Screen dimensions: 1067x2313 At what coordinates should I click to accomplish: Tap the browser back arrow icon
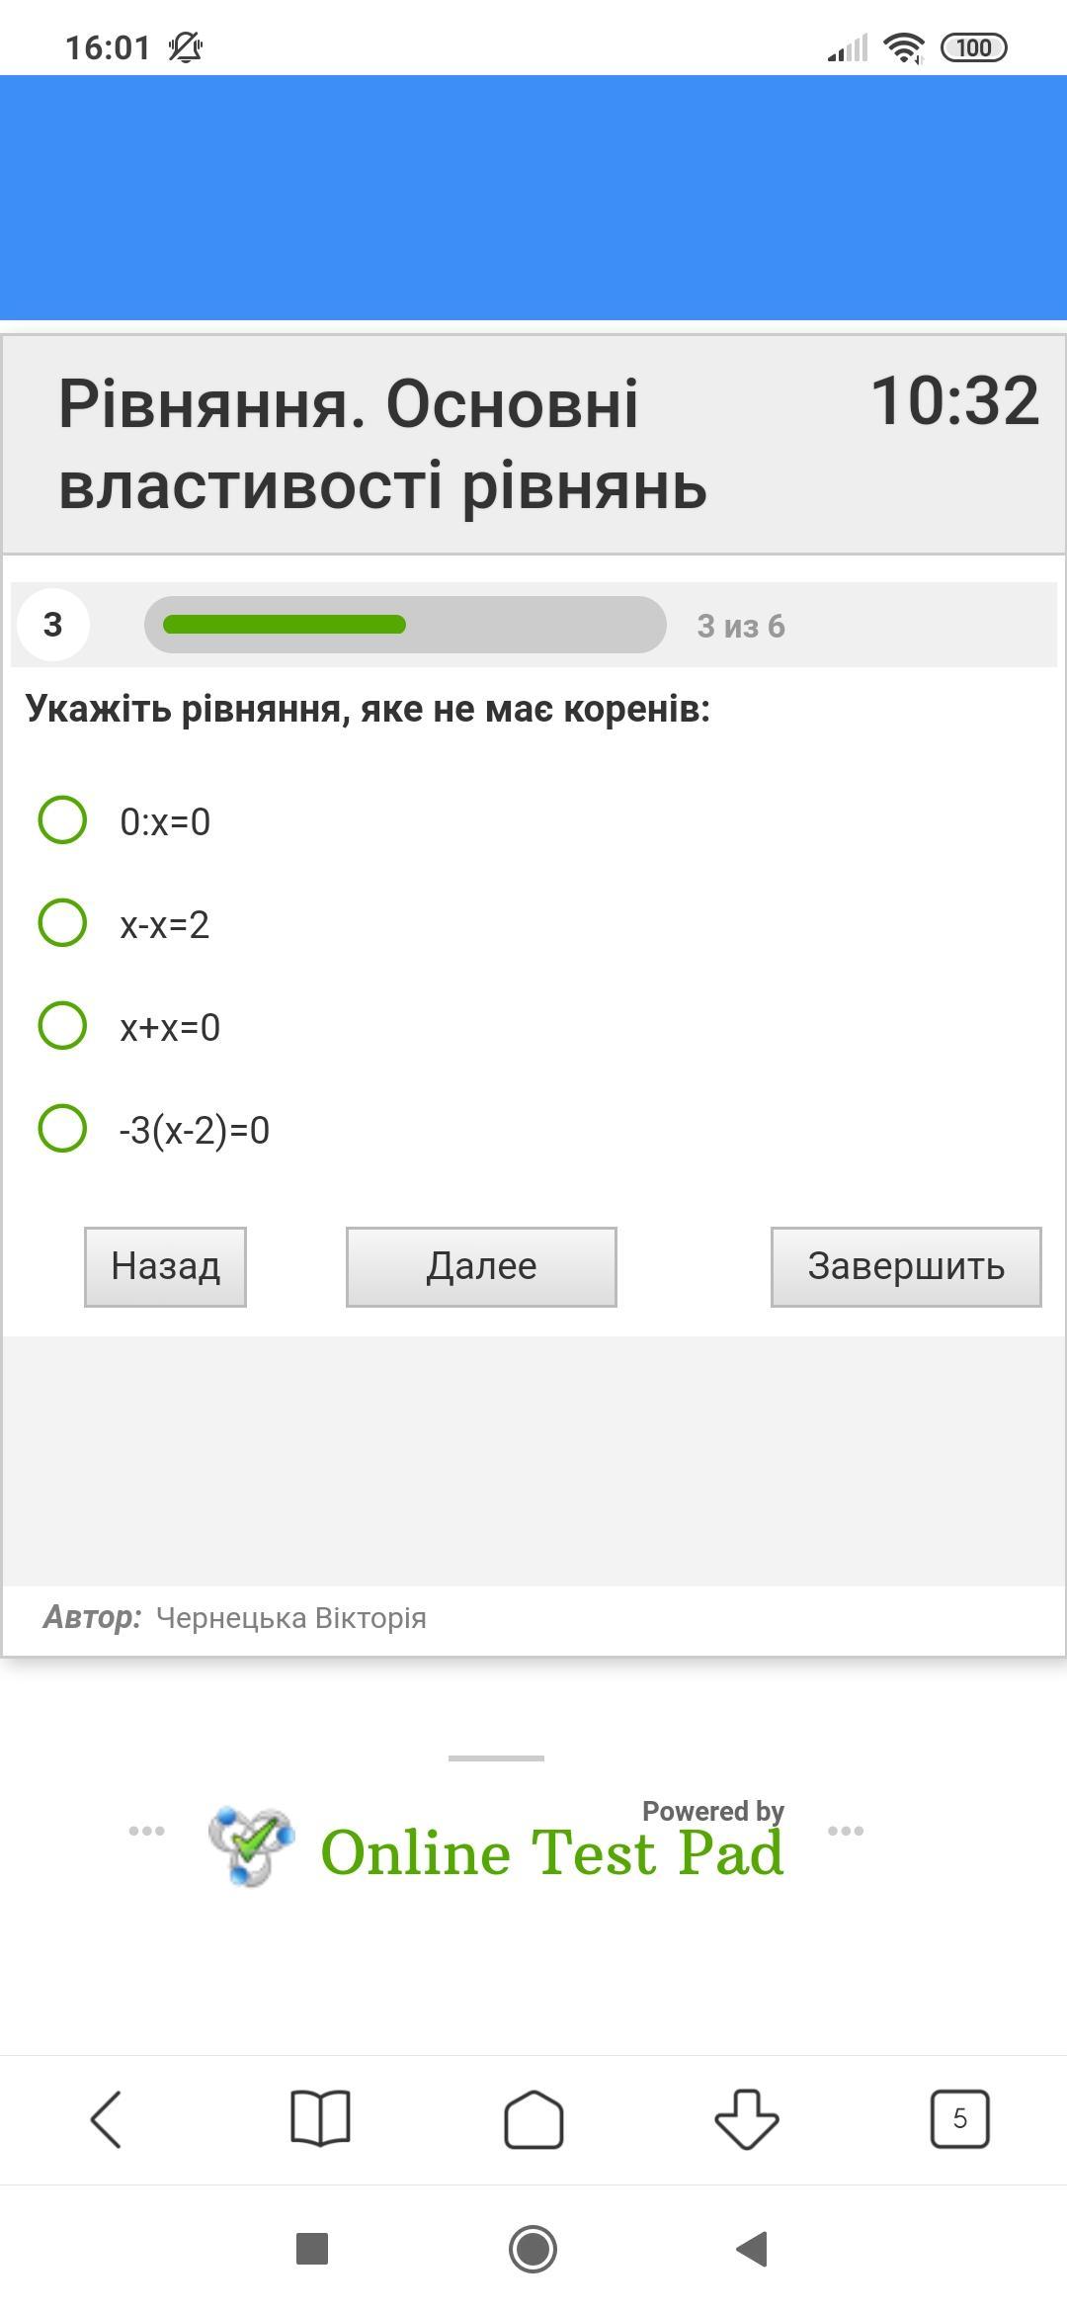[106, 2118]
